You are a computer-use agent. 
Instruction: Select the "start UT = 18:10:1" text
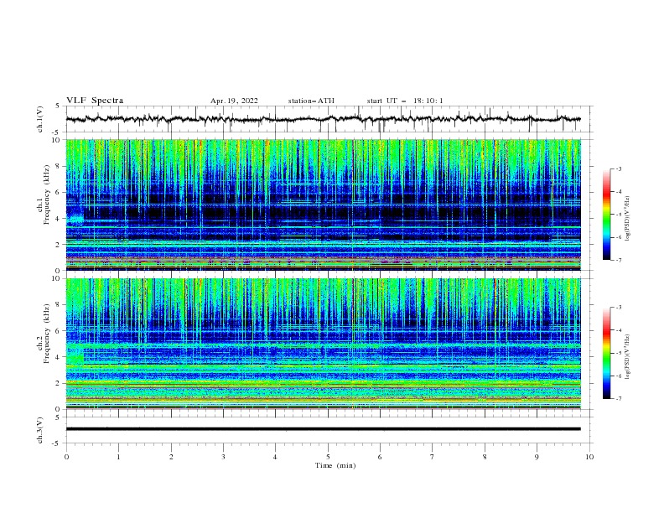[405, 101]
